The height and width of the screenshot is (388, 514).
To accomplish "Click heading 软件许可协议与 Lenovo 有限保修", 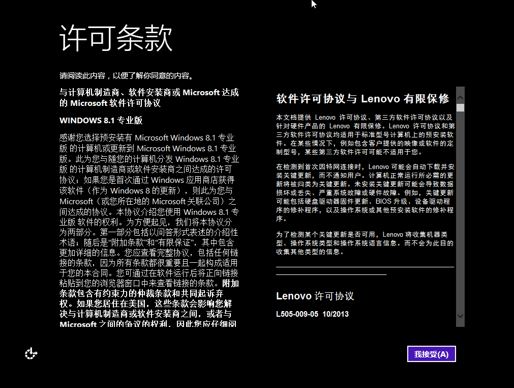I will [362, 98].
